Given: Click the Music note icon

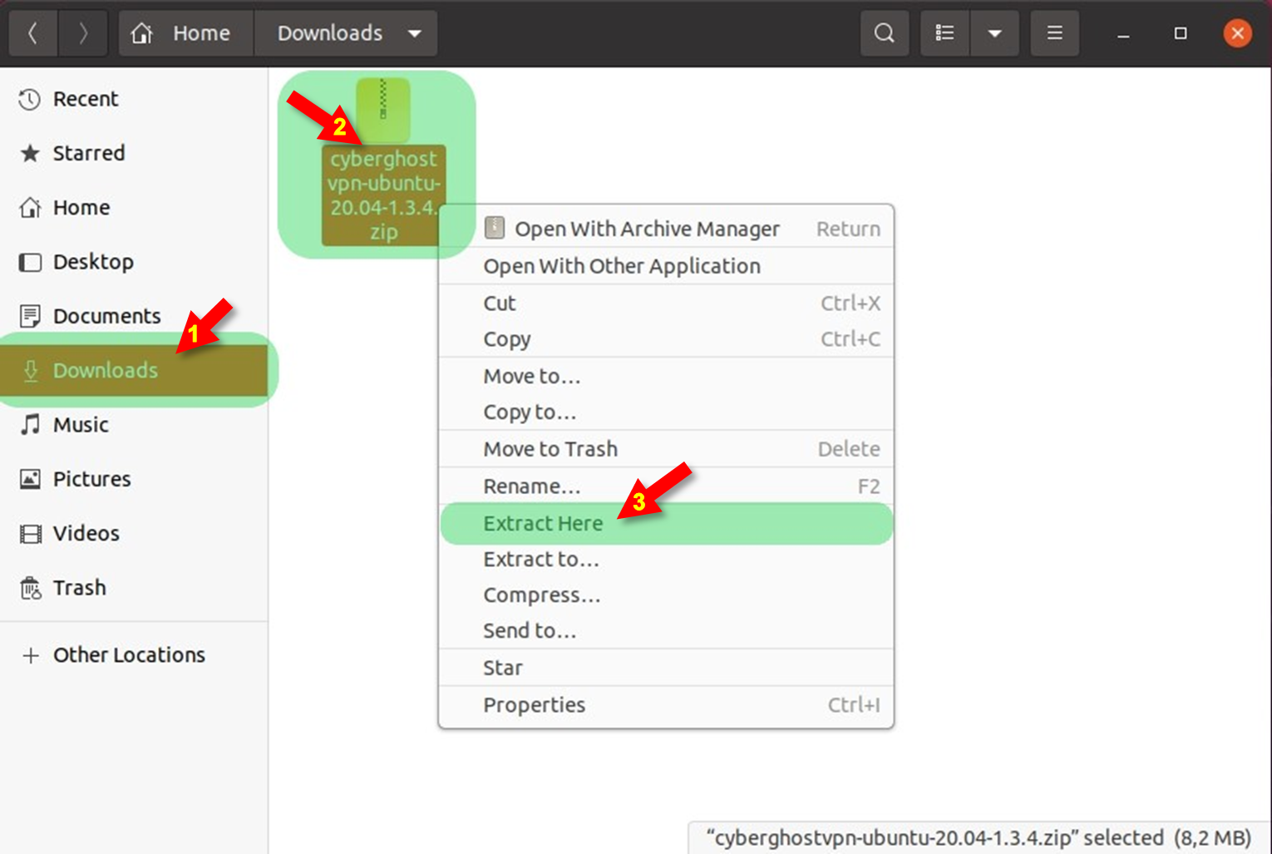Looking at the screenshot, I should tap(30, 425).
